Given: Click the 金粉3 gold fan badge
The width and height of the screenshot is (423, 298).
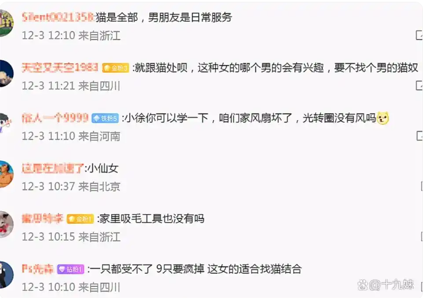Looking at the screenshot, I should coord(115,68).
